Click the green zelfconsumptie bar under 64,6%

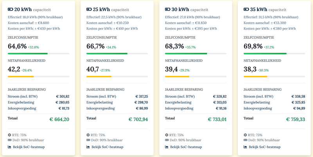pyautogui.click(x=27, y=54)
